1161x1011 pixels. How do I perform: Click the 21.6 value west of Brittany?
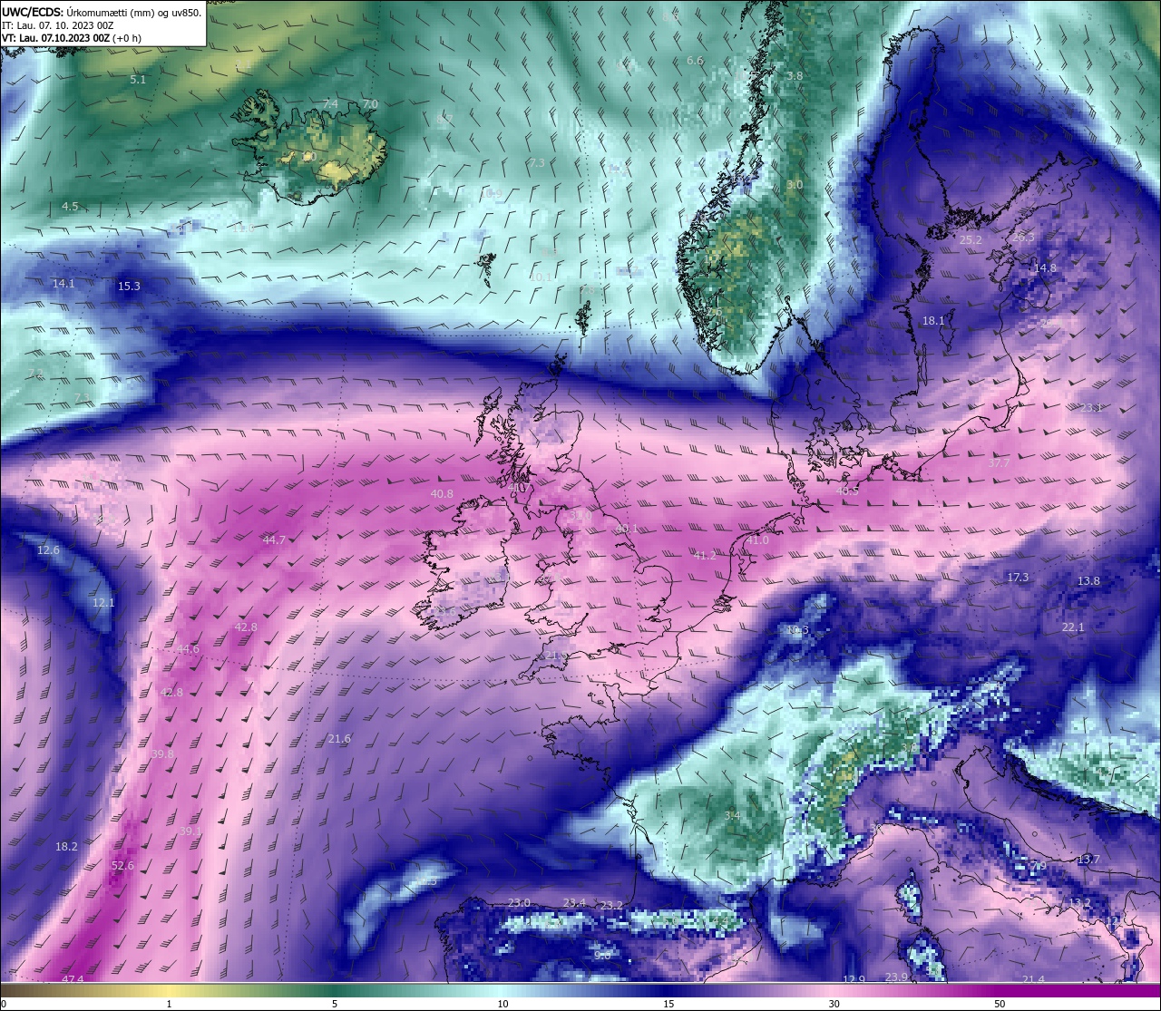coord(339,740)
